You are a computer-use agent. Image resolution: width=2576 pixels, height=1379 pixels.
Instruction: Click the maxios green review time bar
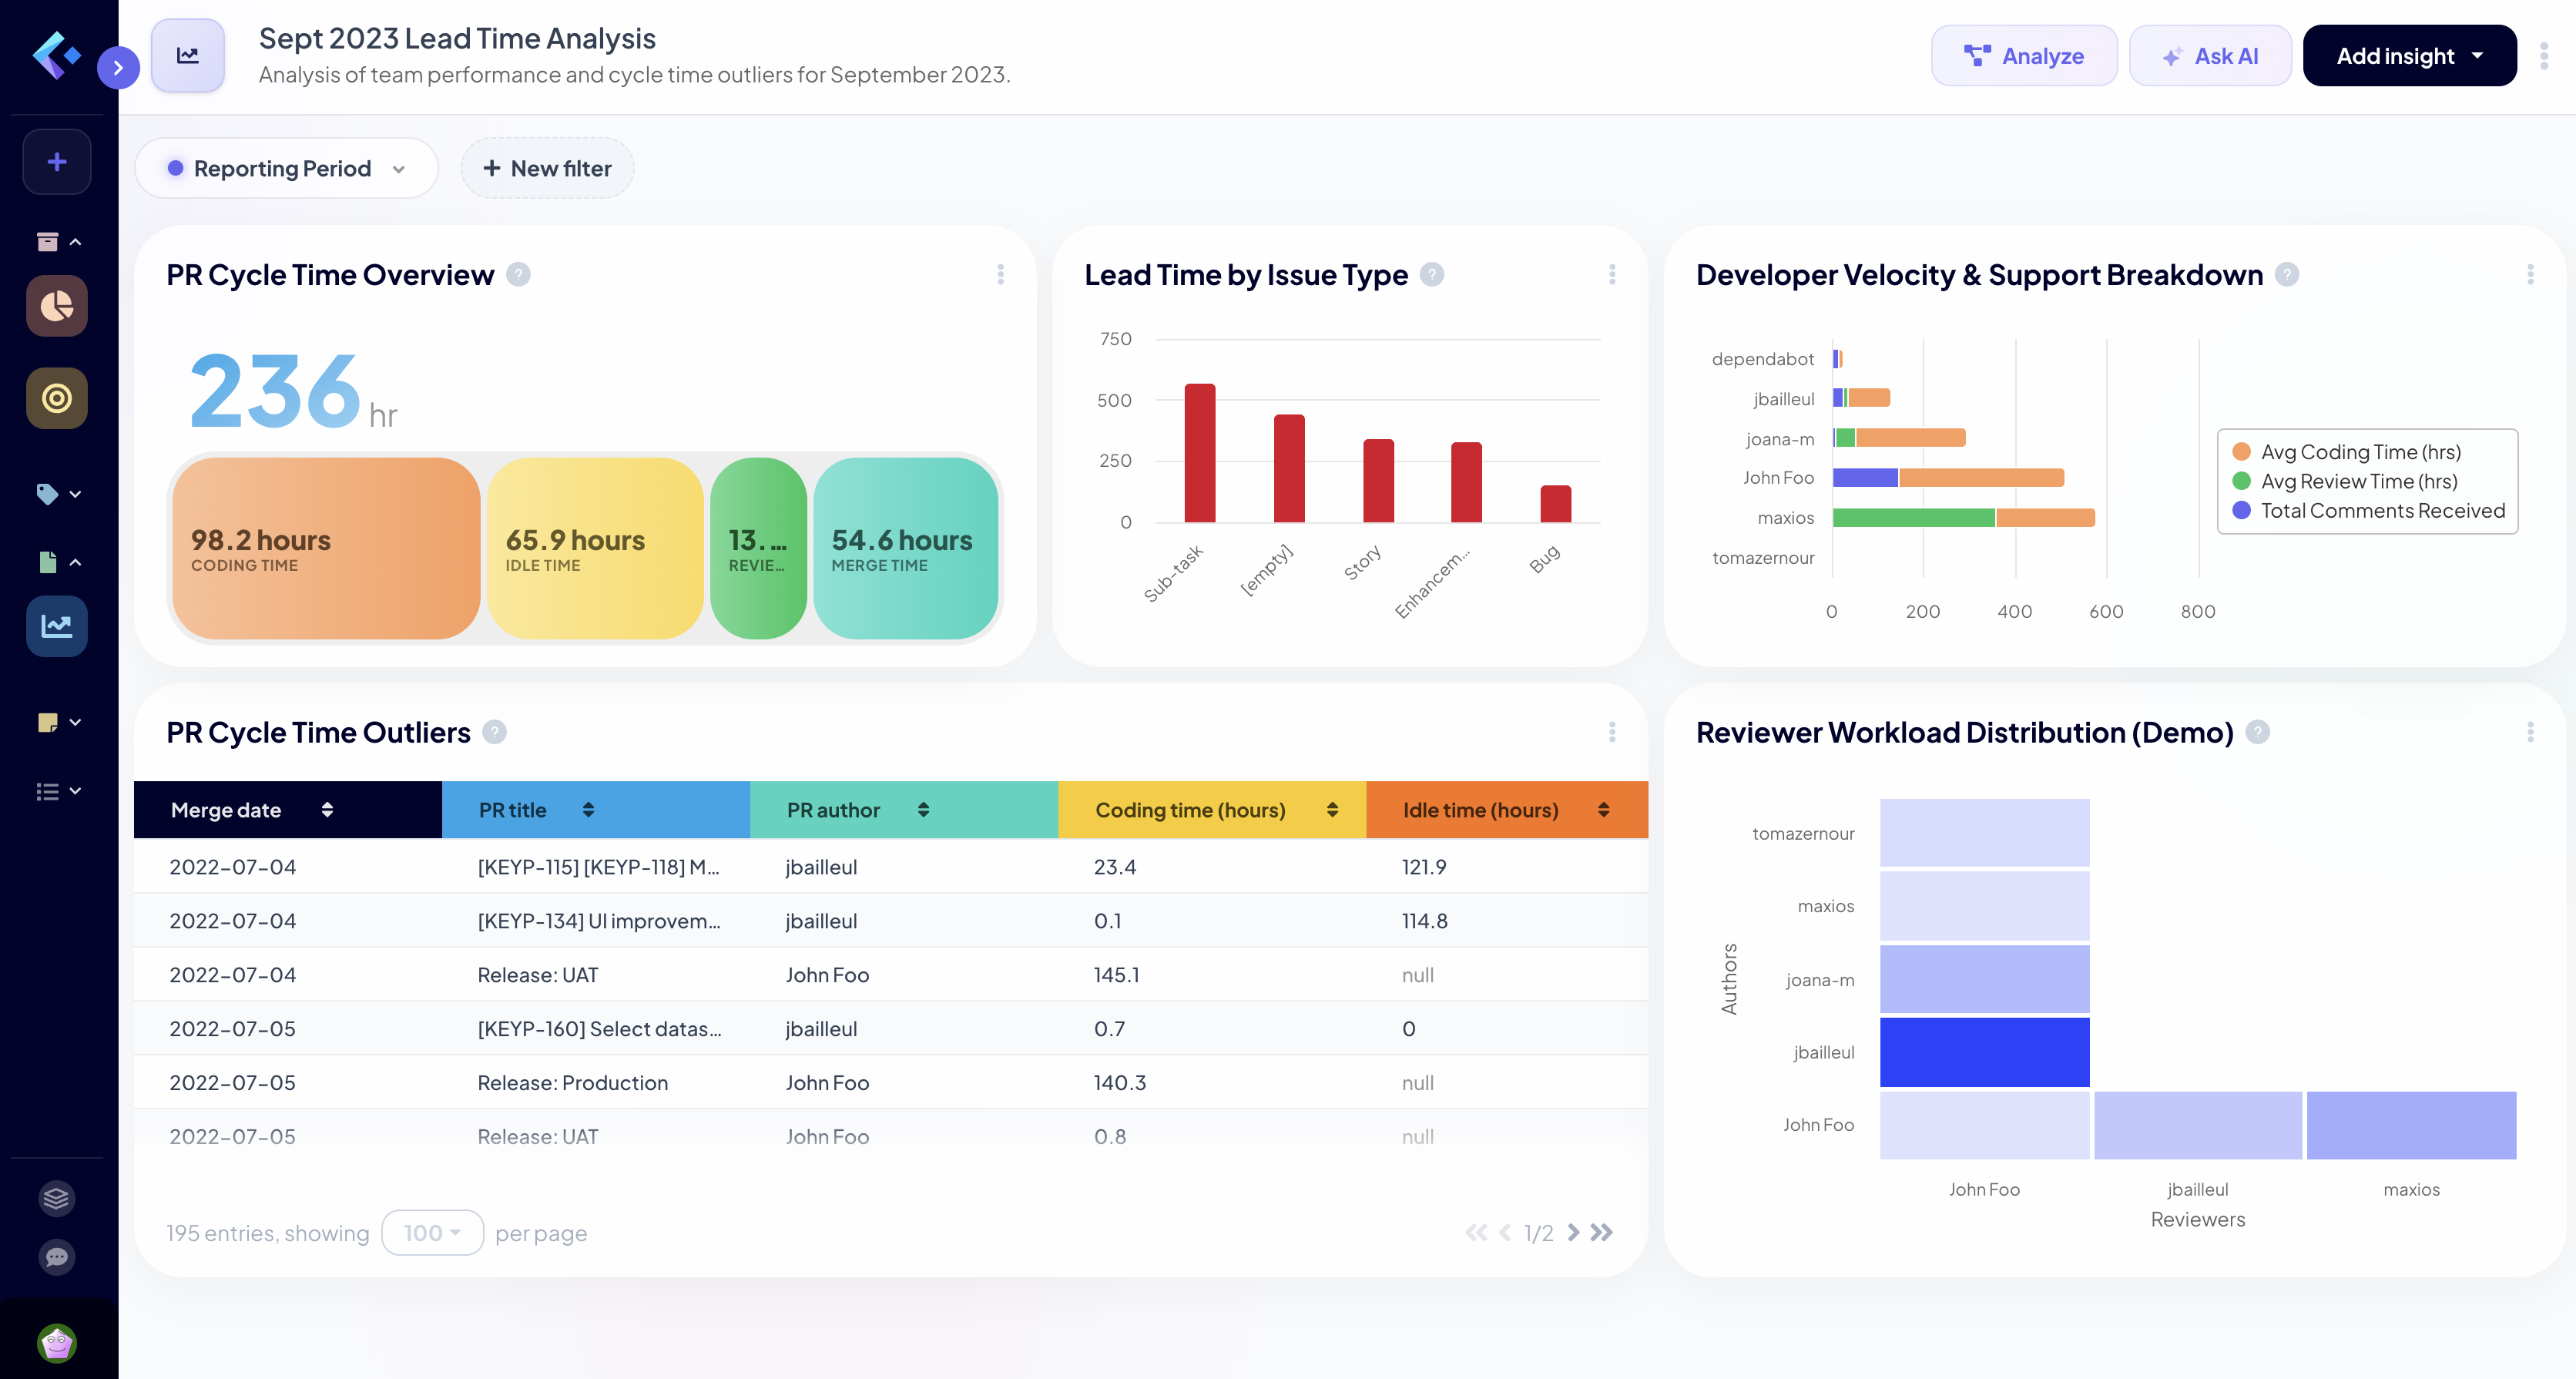point(1913,517)
